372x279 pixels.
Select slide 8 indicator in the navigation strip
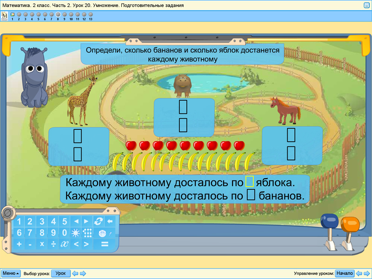(x=58, y=14)
